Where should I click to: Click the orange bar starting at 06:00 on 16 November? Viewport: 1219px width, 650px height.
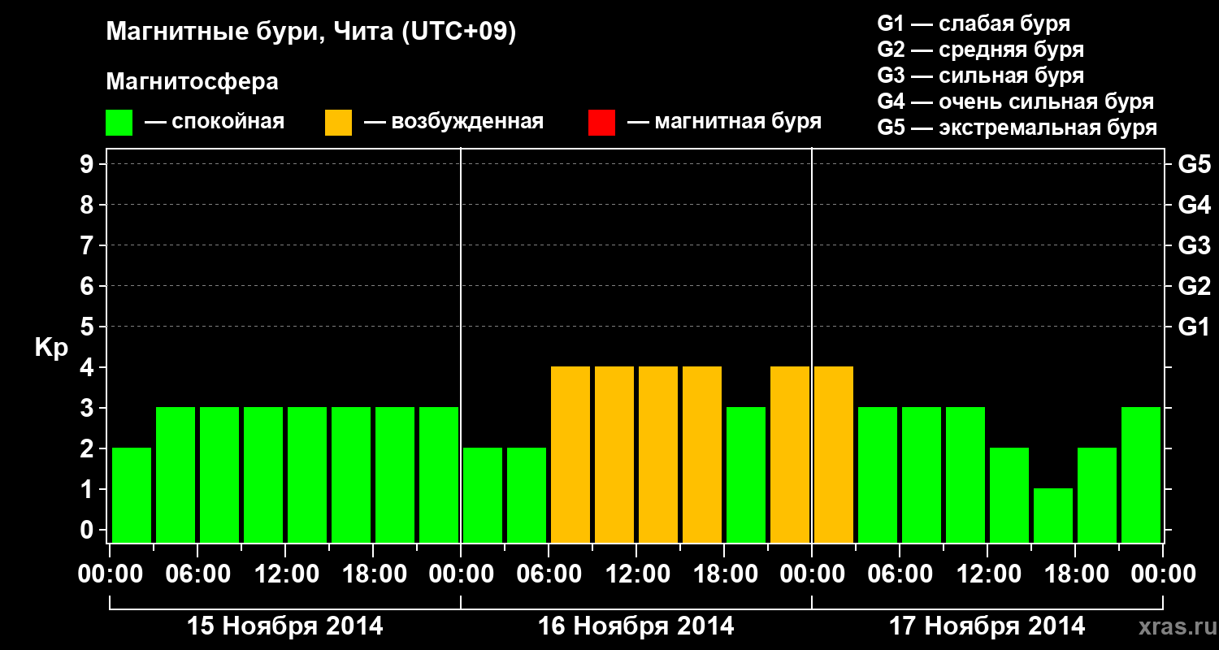pyautogui.click(x=570, y=454)
